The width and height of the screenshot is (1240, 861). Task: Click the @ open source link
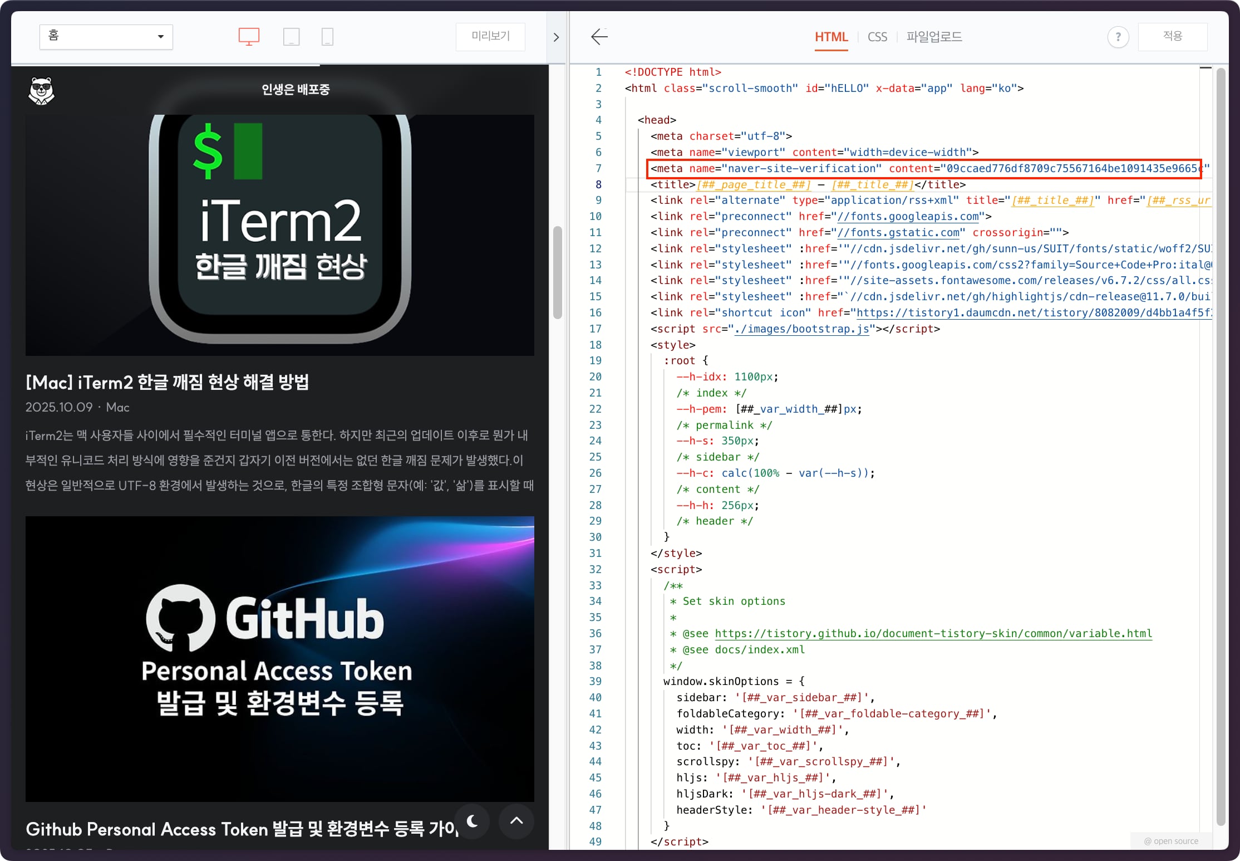tap(1171, 841)
